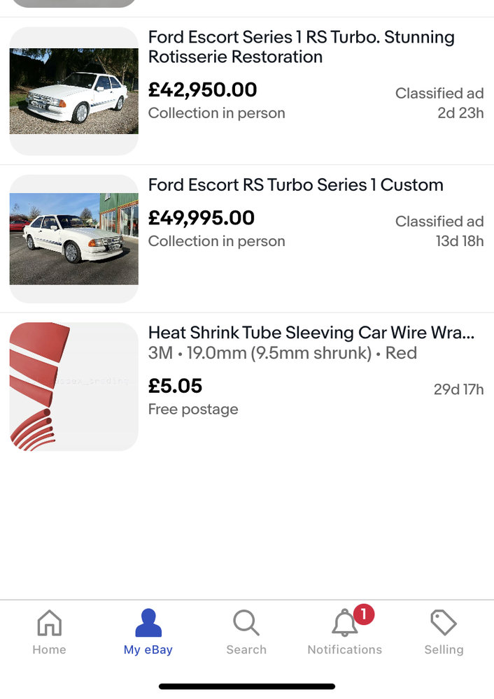Tap the Free postage label
The height and width of the screenshot is (699, 494).
click(x=192, y=410)
